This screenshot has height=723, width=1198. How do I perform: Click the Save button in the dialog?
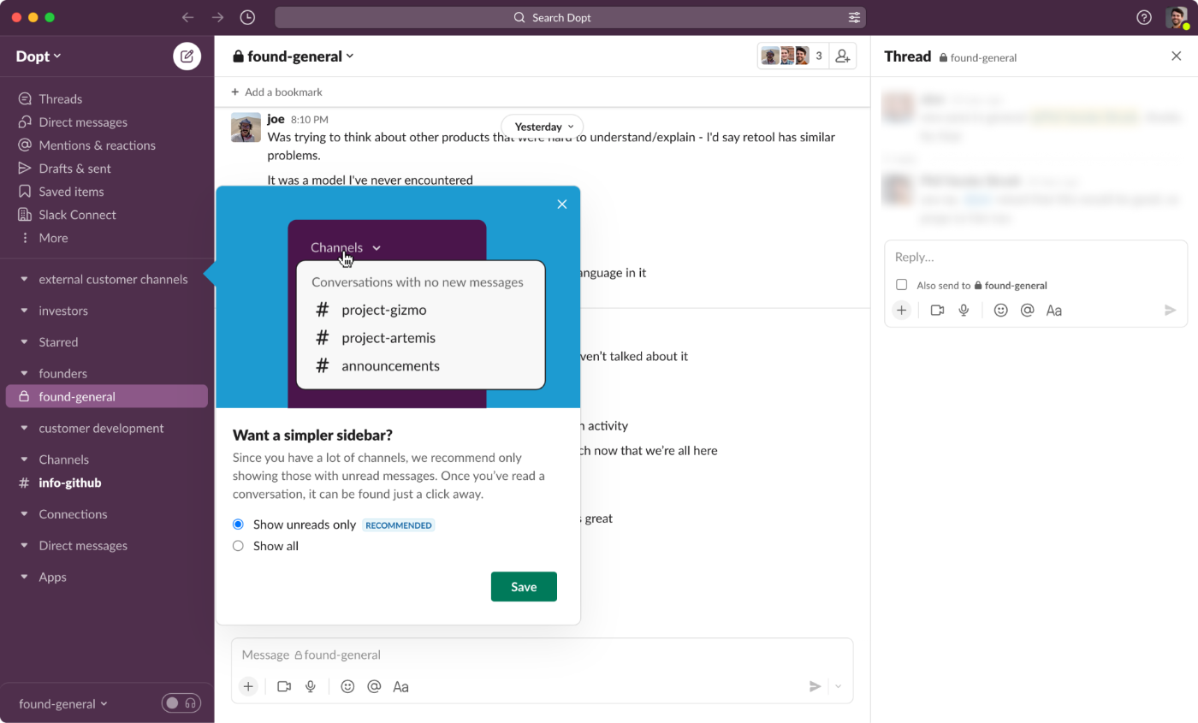click(523, 586)
